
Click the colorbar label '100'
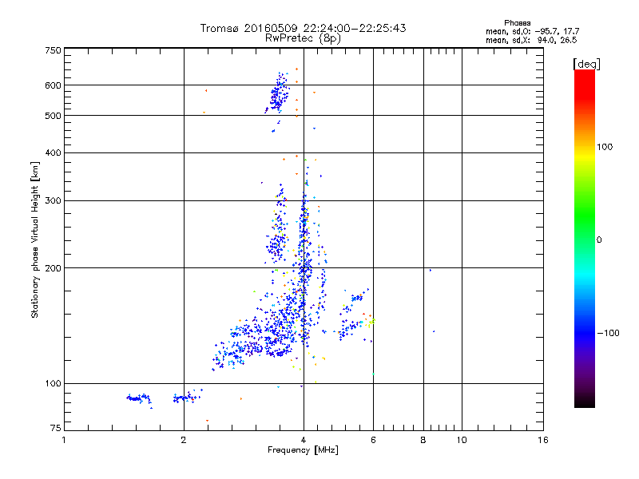pos(605,147)
